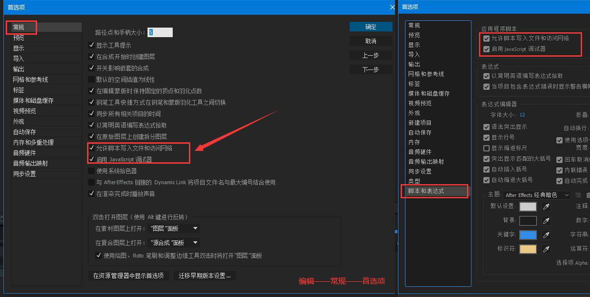Image resolution: width=590 pixels, height=297 pixels.
Task: Click the 字体大小 value 12
Action: pyautogui.click(x=522, y=115)
